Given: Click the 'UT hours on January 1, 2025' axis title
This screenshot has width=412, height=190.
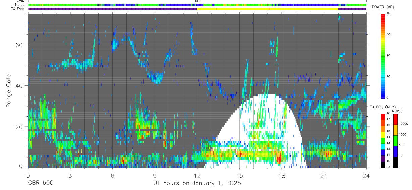Looking at the screenshot, I should (x=197, y=183).
